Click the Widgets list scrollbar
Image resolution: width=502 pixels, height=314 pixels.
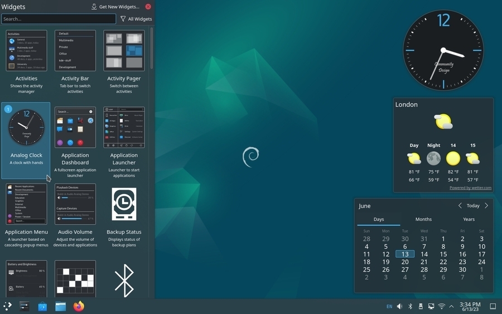(x=151, y=48)
